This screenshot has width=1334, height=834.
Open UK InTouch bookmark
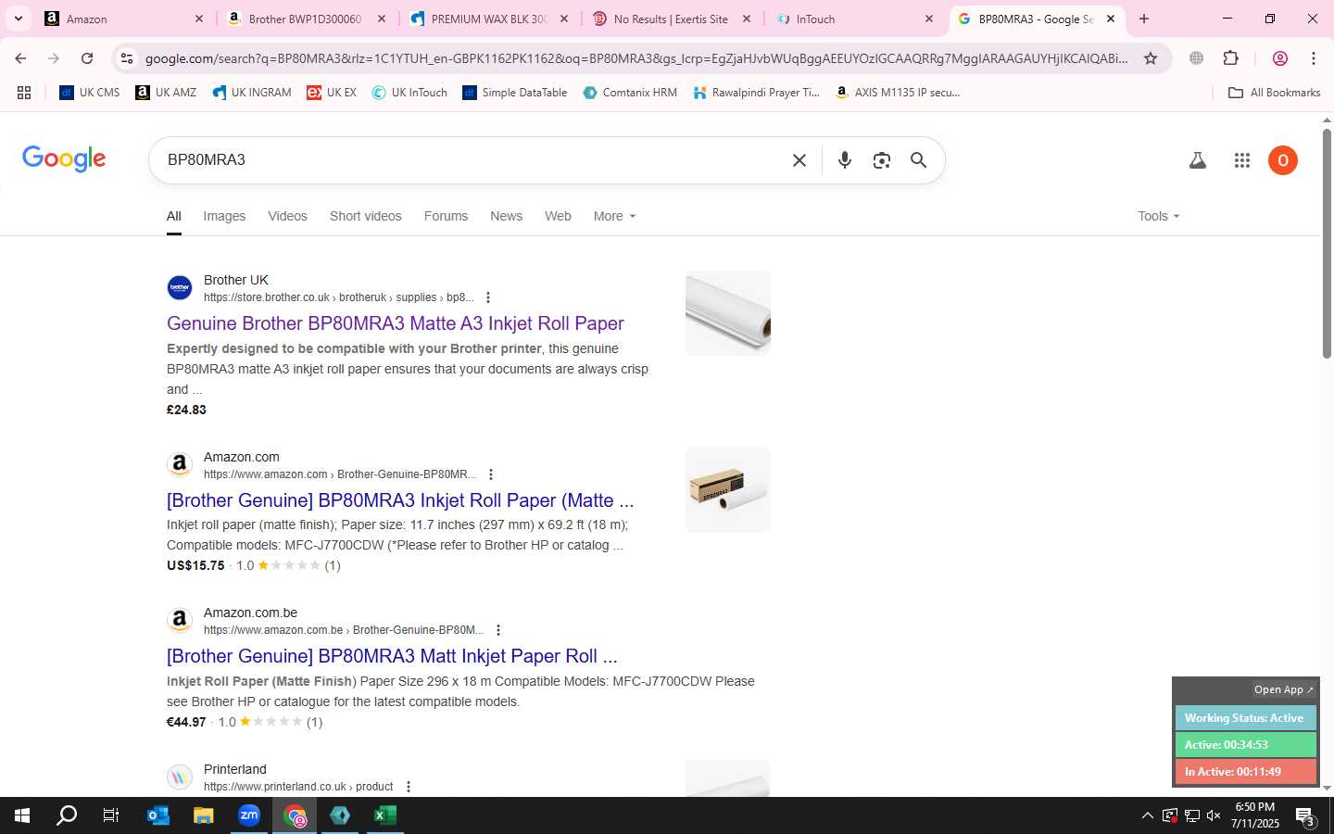tap(409, 93)
